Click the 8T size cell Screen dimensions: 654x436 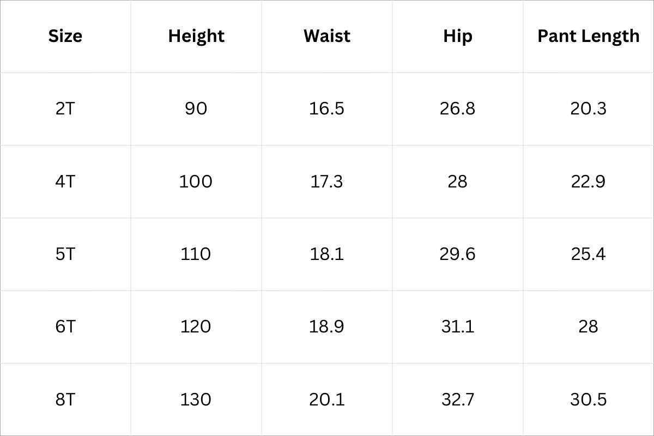(x=65, y=399)
